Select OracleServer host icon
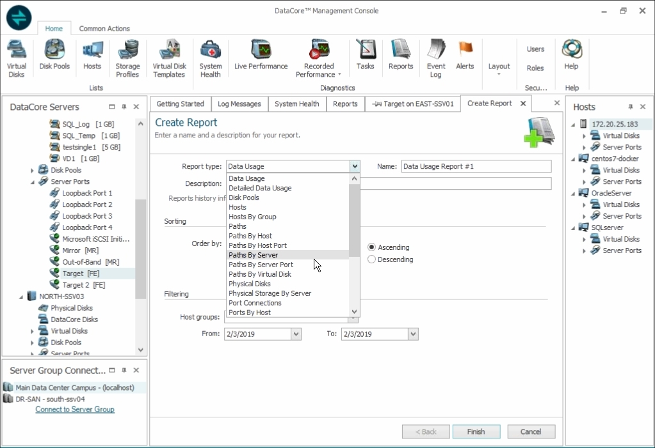655x448 pixels. (x=583, y=193)
